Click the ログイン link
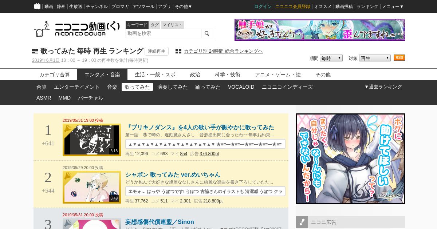437x229 pixels. 263,7
